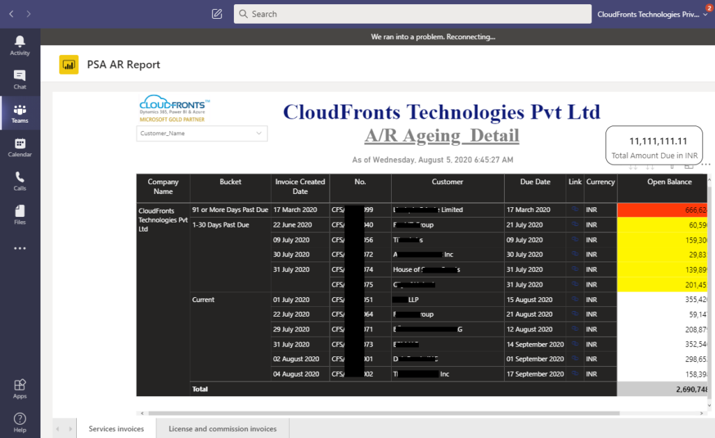Open Files from the left rail
The height and width of the screenshot is (438, 715).
(20, 214)
